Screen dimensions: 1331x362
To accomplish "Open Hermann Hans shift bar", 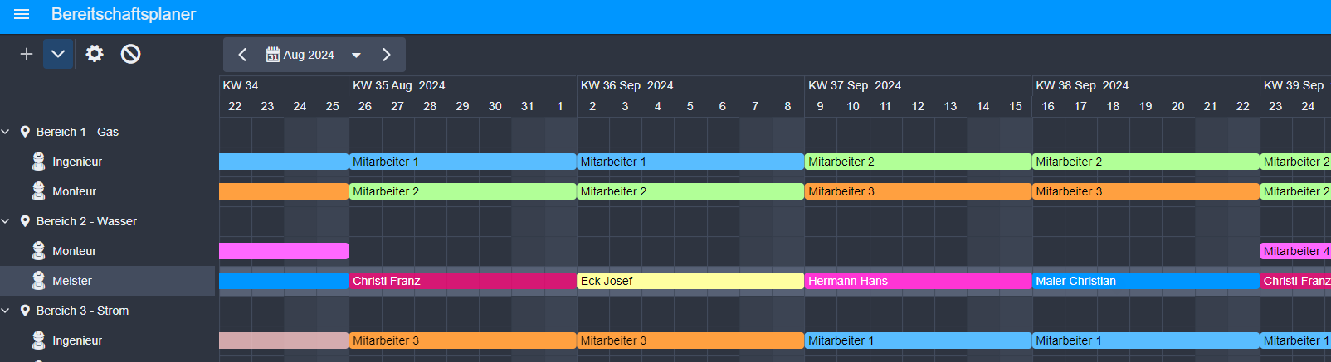I will pyautogui.click(x=918, y=281).
